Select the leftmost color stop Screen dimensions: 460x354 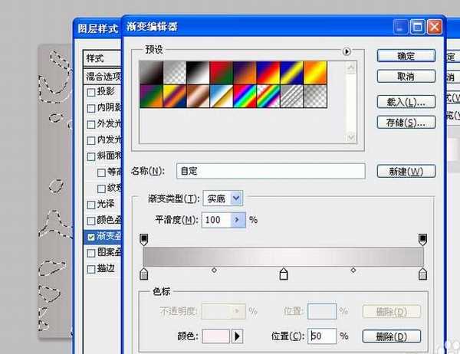tap(144, 274)
